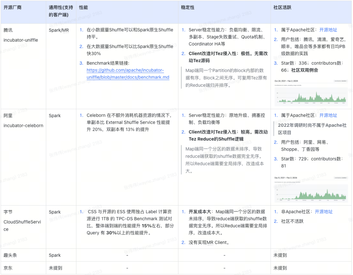Select the project name CloudShuffleService

point(22,225)
